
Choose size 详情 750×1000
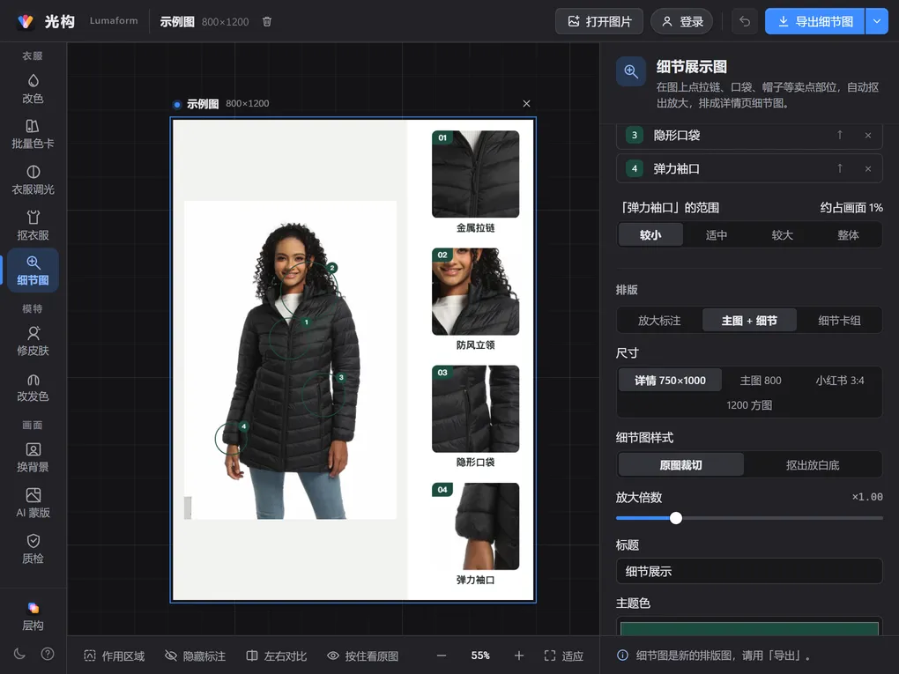point(670,381)
